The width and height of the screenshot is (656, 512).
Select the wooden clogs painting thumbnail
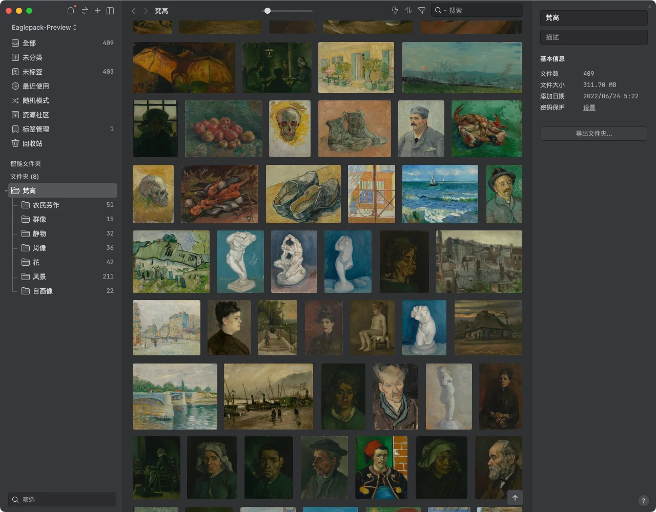click(x=303, y=194)
